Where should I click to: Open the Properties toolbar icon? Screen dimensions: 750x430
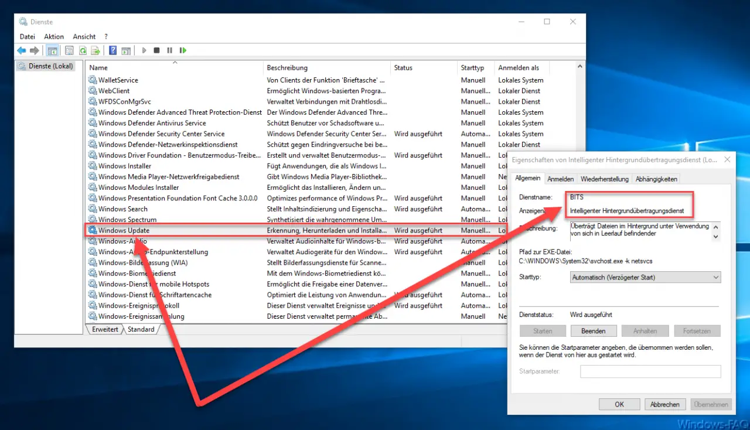(x=69, y=51)
